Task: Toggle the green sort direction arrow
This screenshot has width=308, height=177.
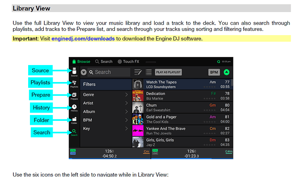Action: coord(227,72)
